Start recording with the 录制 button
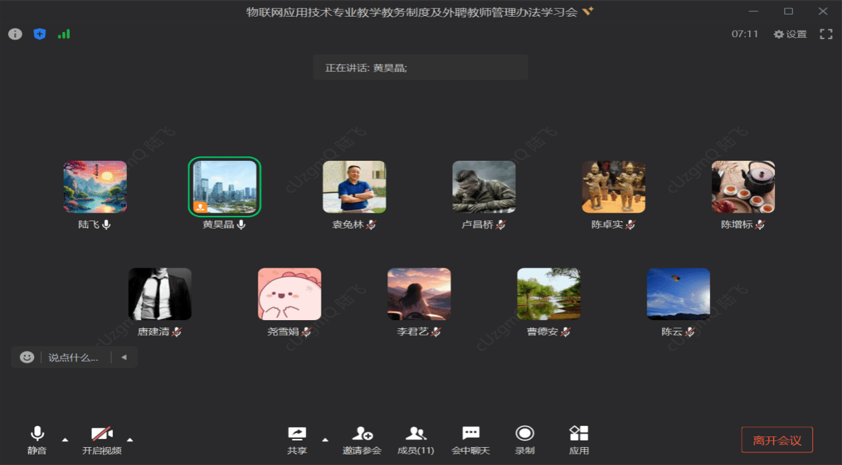 pos(525,440)
